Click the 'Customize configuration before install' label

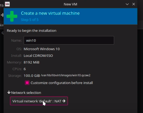[x=62, y=83]
